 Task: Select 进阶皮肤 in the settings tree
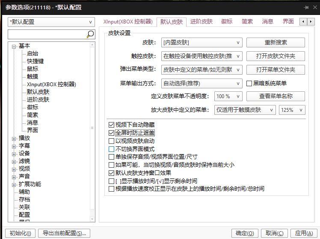38,99
